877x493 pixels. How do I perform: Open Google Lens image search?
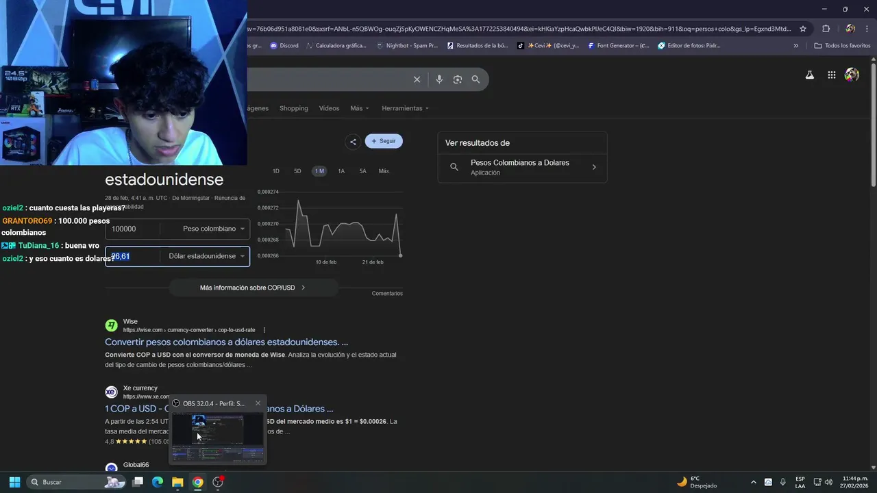(x=458, y=79)
